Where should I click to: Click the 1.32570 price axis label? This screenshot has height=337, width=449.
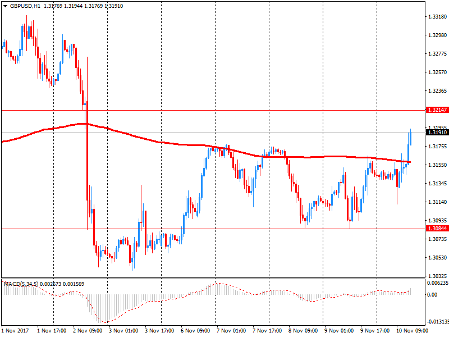(437, 72)
